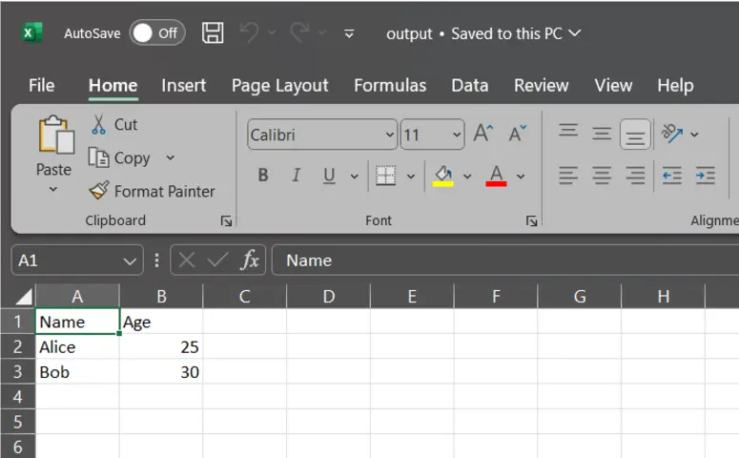Activate the Format Painter

pyautogui.click(x=152, y=191)
